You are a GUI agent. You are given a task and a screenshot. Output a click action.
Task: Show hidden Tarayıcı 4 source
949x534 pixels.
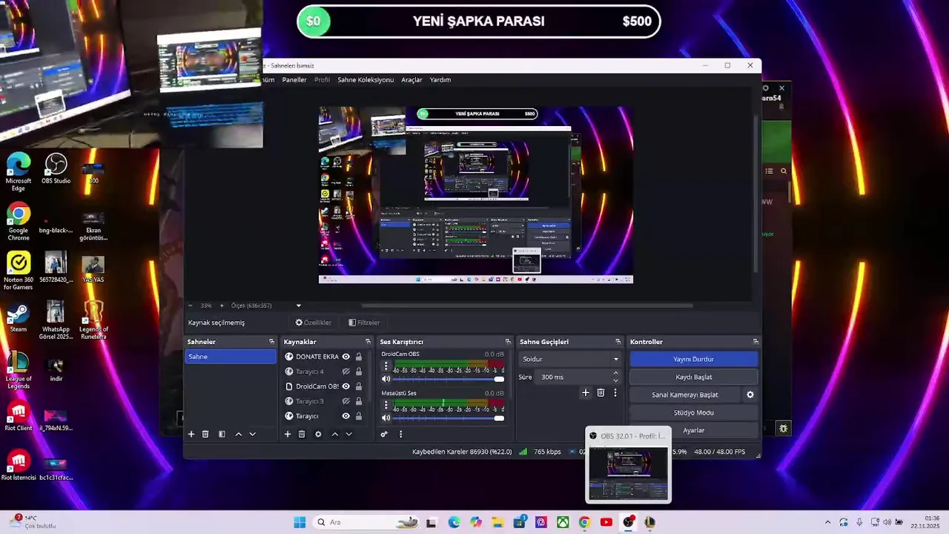(345, 372)
